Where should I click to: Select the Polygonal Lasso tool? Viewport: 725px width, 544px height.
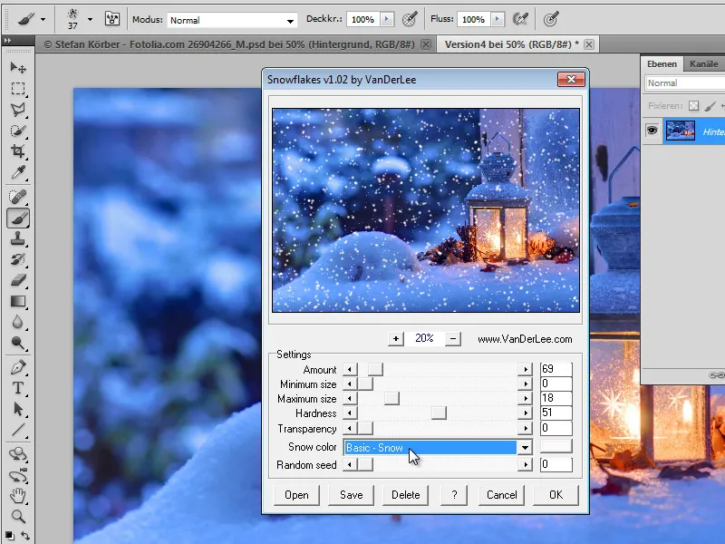[x=17, y=110]
